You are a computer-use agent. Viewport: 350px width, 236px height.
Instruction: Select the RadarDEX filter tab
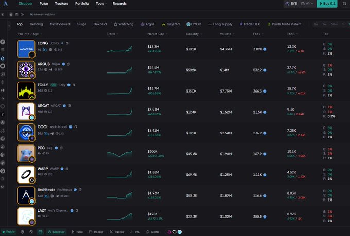(x=250, y=24)
